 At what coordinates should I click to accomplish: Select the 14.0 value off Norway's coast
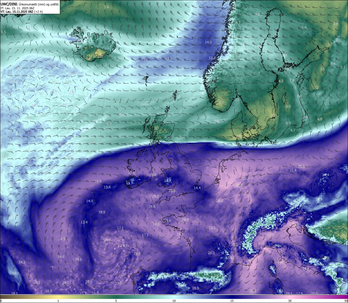[x=208, y=42]
